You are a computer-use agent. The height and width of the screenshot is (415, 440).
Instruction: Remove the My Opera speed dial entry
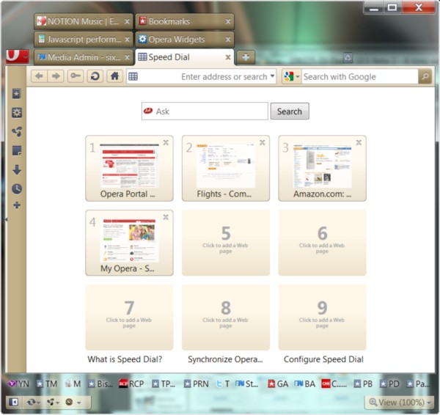[166, 217]
